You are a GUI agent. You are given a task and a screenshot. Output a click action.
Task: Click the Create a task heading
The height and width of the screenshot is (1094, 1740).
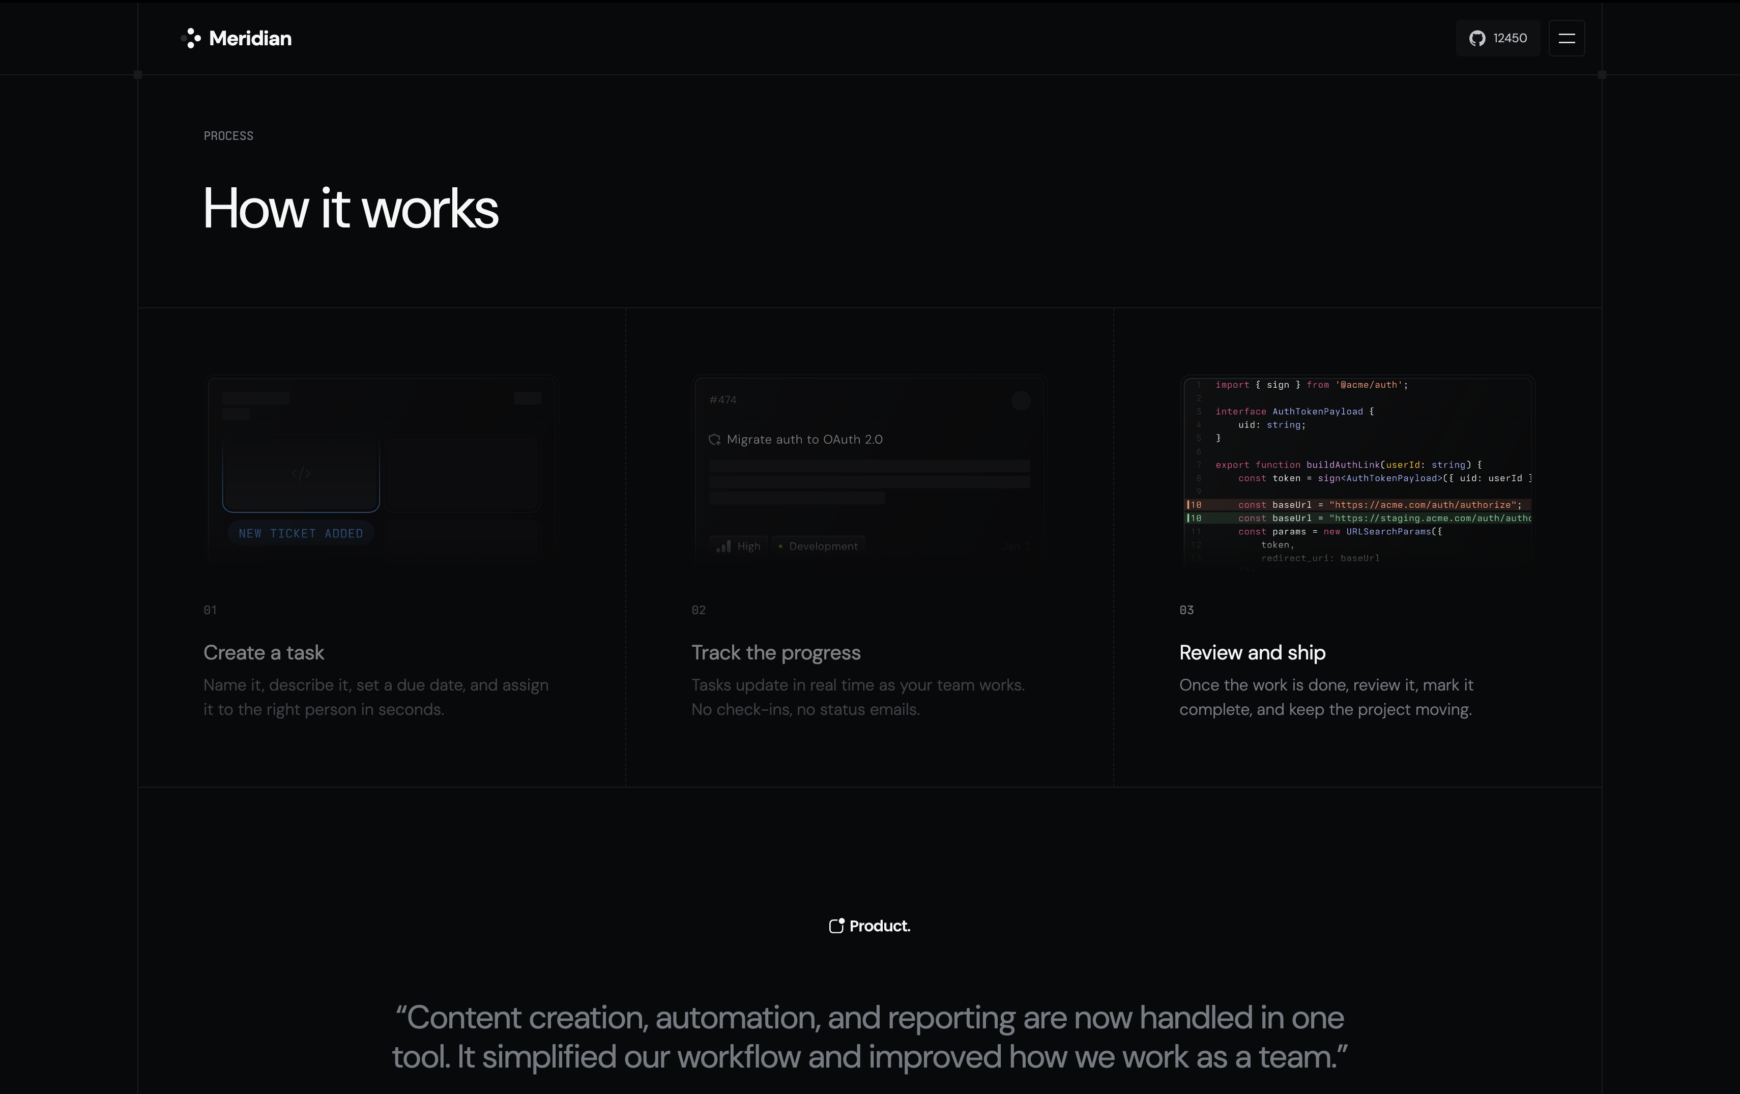click(264, 652)
